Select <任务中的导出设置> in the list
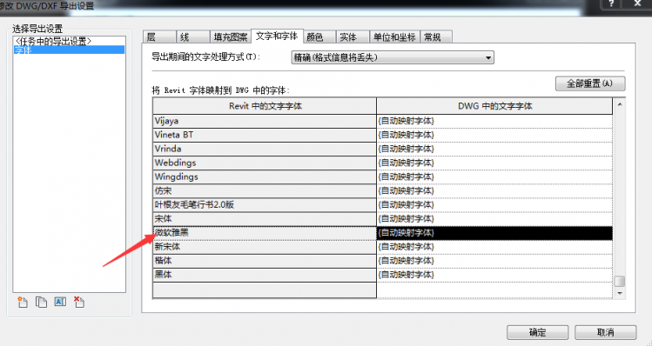Viewport: 652px width, 346px height. pos(69,41)
